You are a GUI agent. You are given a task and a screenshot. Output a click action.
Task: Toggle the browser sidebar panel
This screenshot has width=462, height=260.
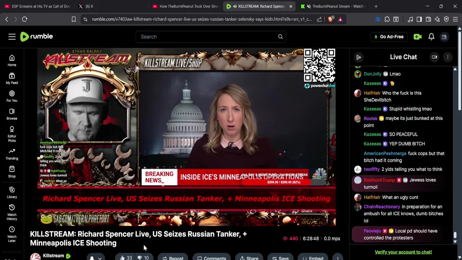click(x=419, y=19)
